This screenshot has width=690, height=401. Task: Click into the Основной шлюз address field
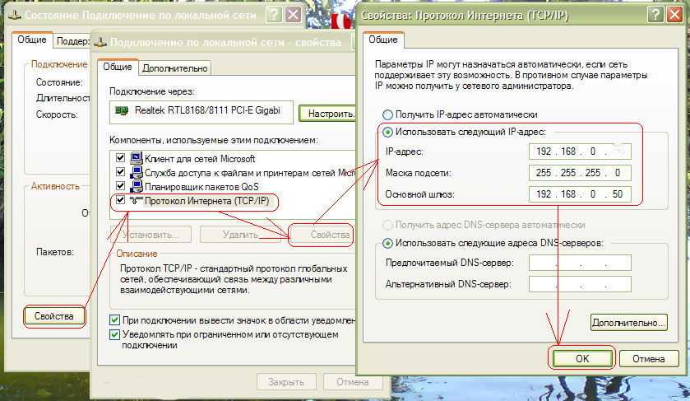pyautogui.click(x=580, y=195)
